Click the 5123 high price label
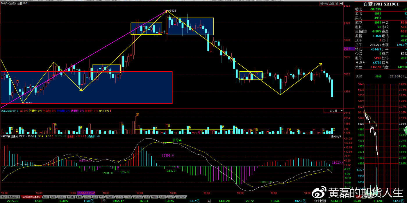 click(x=173, y=11)
